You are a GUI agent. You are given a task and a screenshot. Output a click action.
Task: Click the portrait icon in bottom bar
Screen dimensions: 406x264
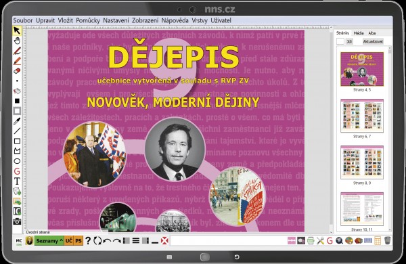[x=29, y=241]
